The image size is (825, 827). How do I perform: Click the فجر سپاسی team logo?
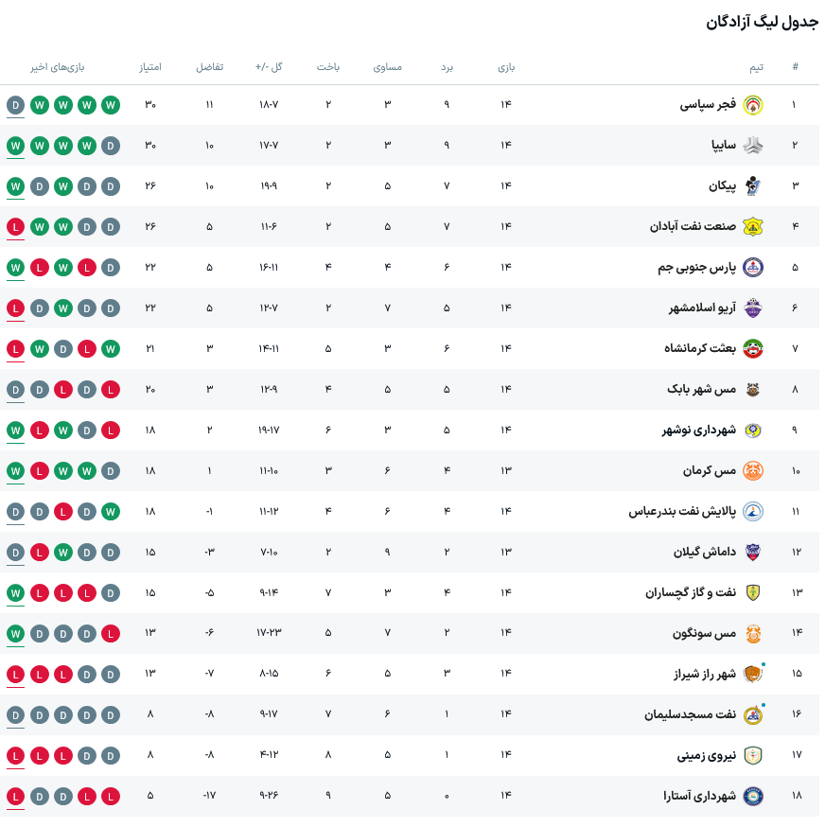(753, 105)
